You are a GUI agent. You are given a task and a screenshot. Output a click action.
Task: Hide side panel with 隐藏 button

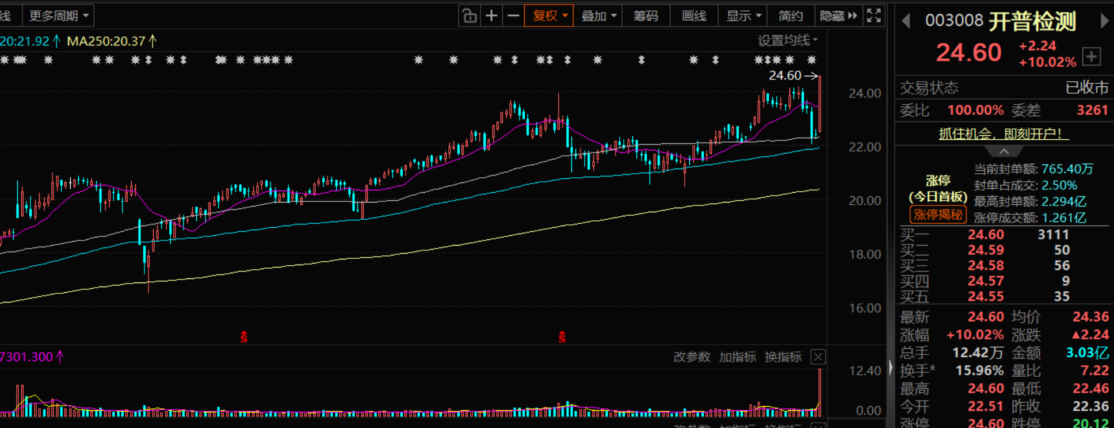(x=838, y=16)
